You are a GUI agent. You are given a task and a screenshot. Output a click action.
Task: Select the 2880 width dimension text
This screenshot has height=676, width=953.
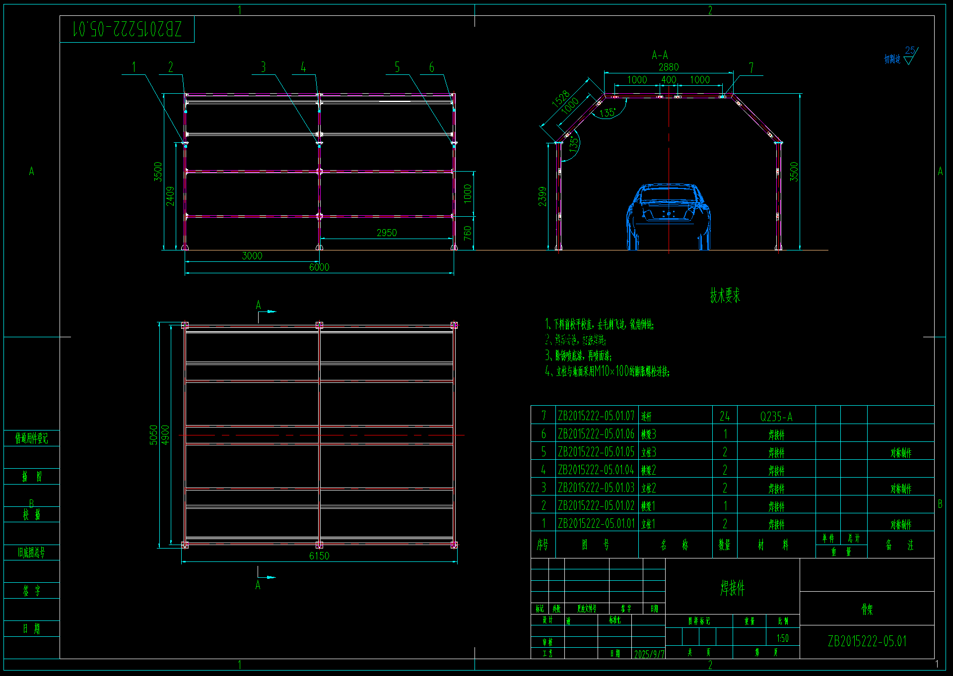coord(669,67)
